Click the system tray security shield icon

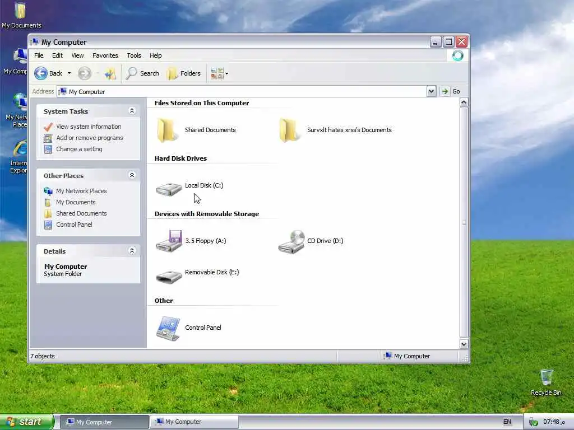(534, 422)
